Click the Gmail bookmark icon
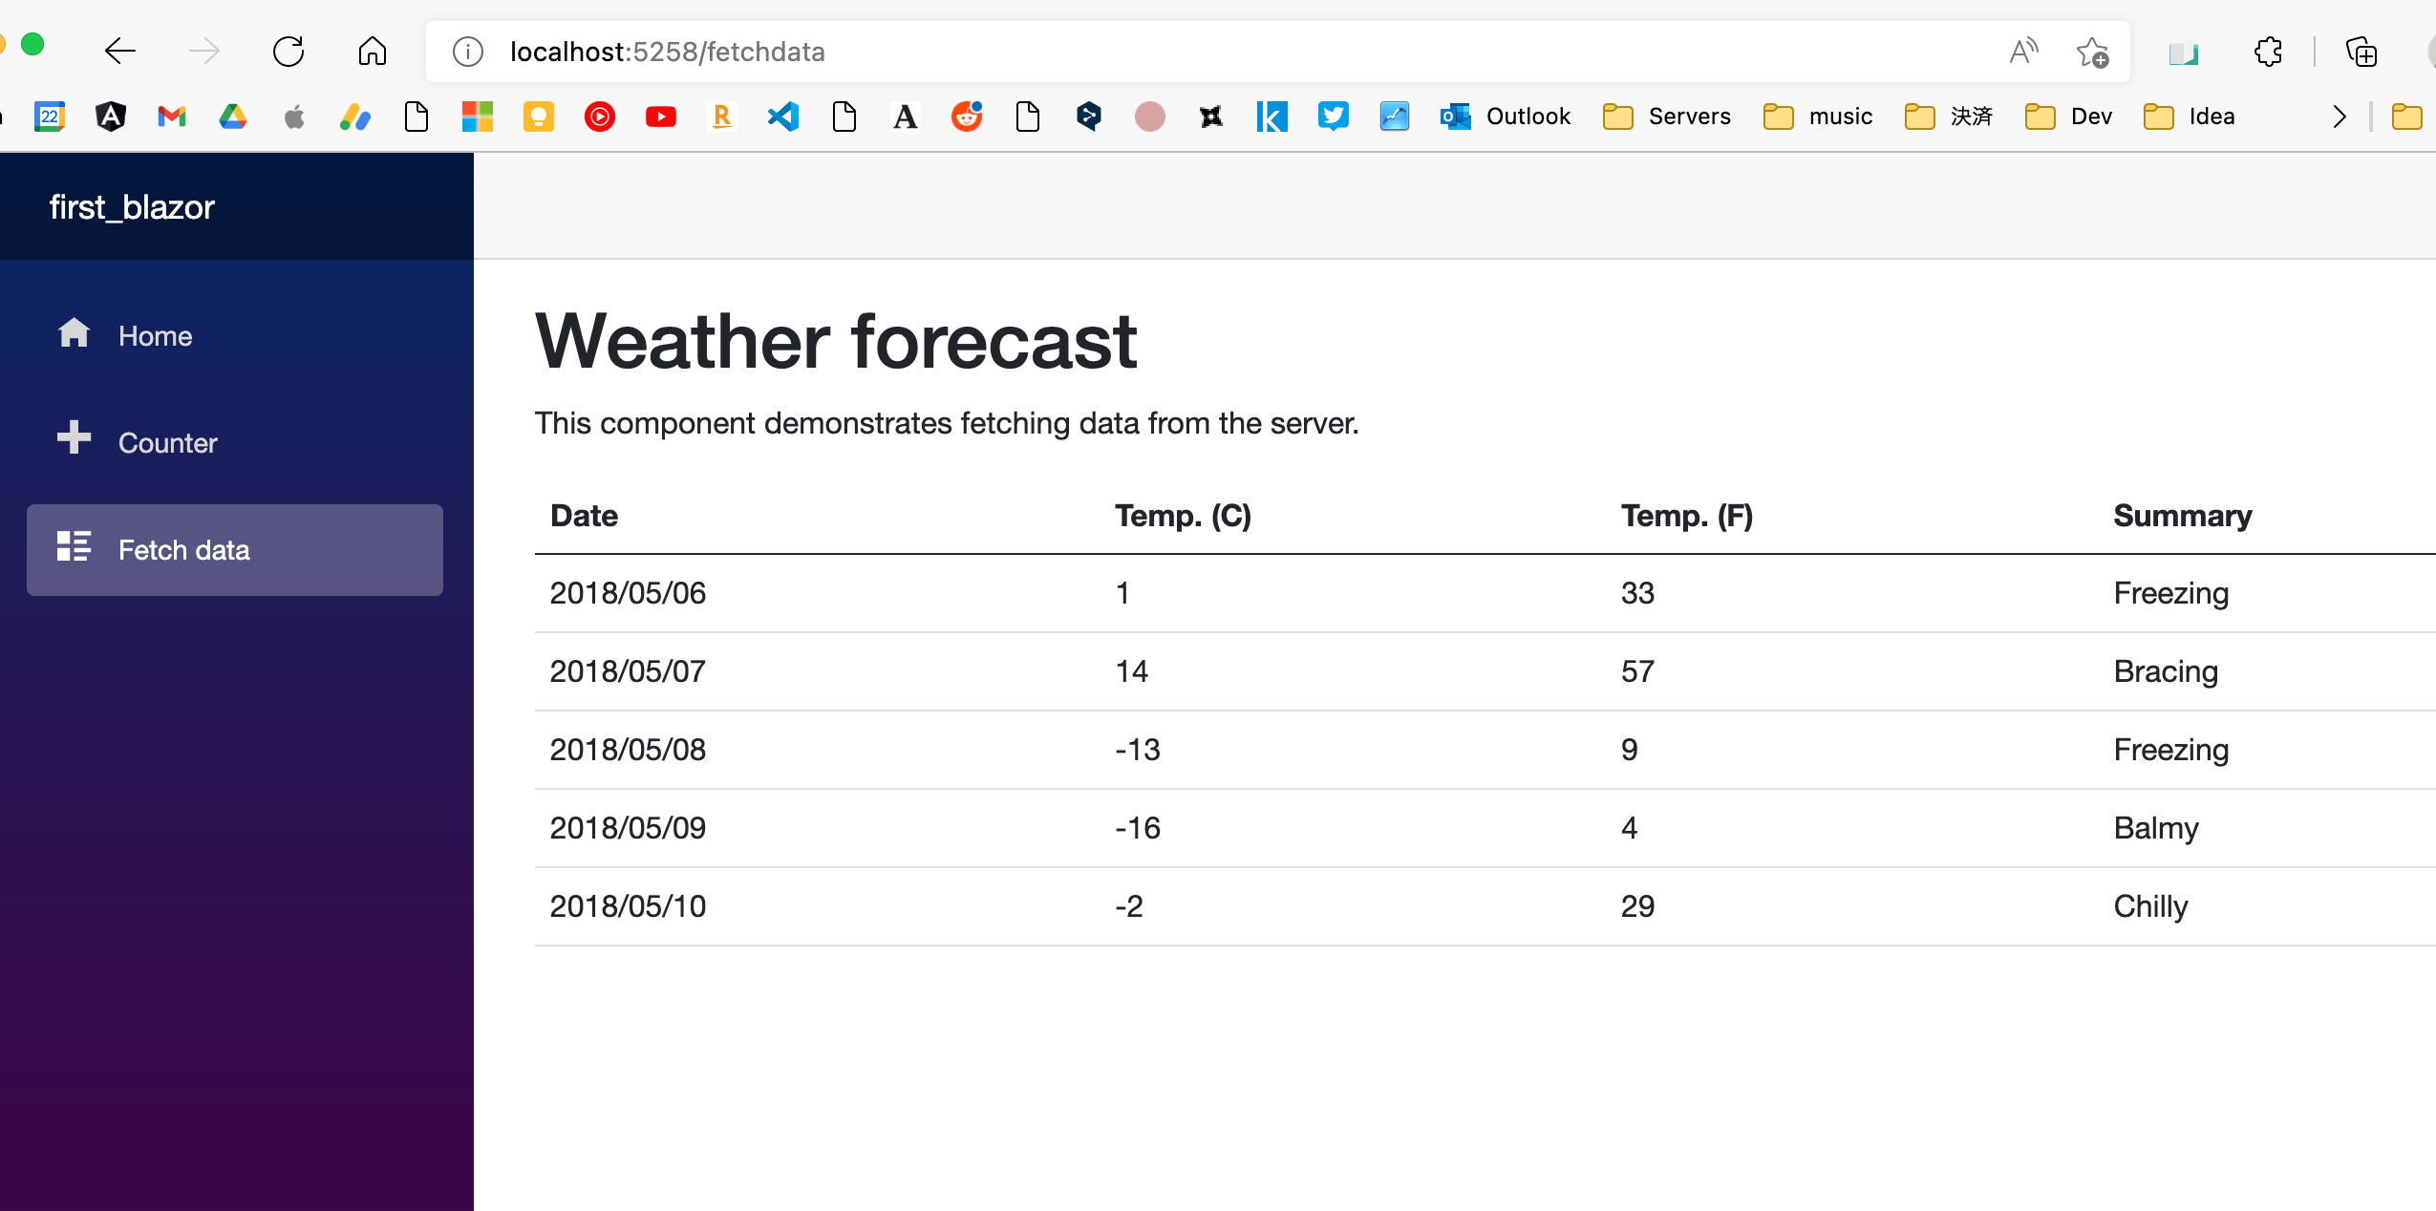The height and width of the screenshot is (1211, 2436). click(x=172, y=117)
